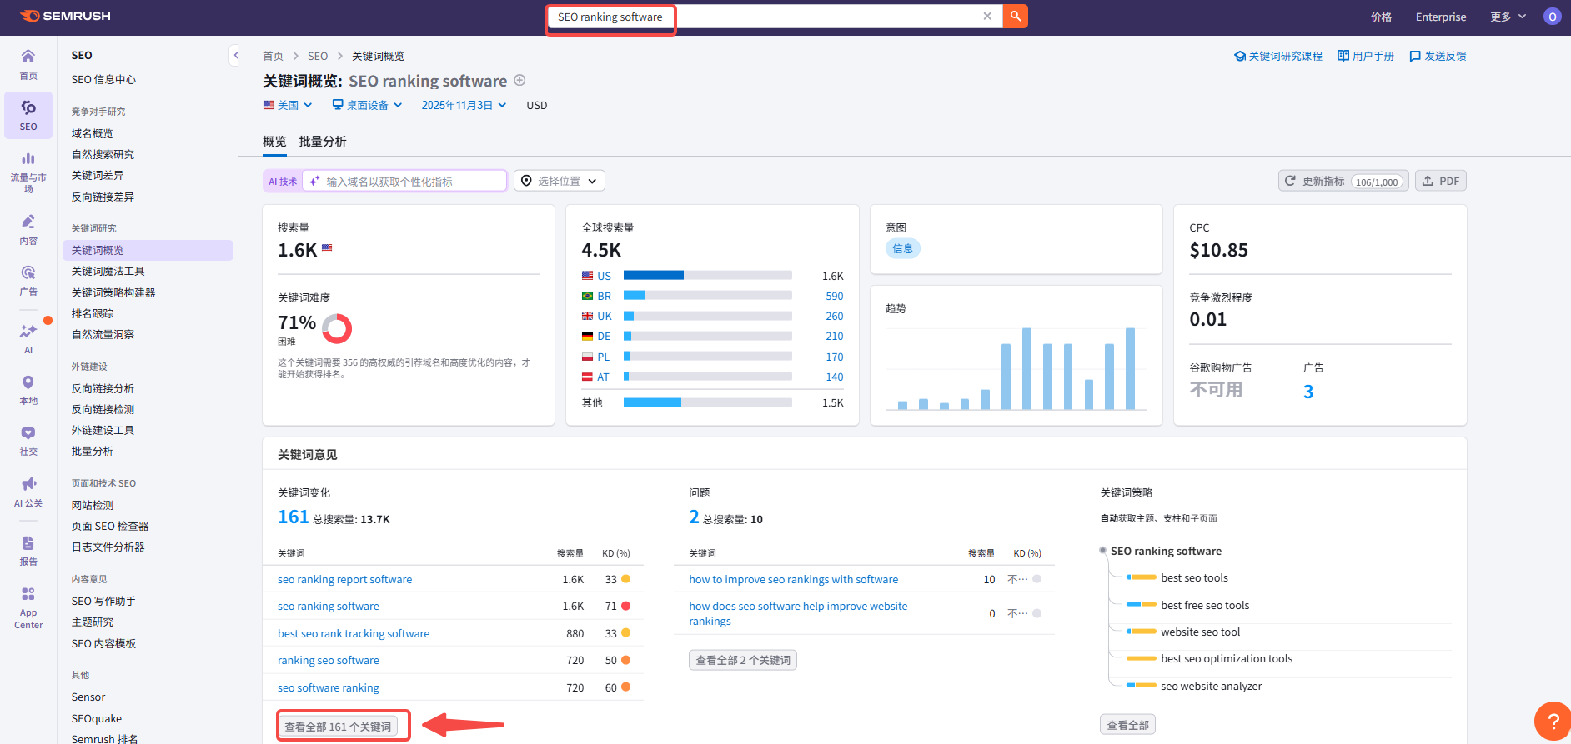Open 'seo website analyzer' strategy item
Screen dimensions: 1571x744
1211,686
